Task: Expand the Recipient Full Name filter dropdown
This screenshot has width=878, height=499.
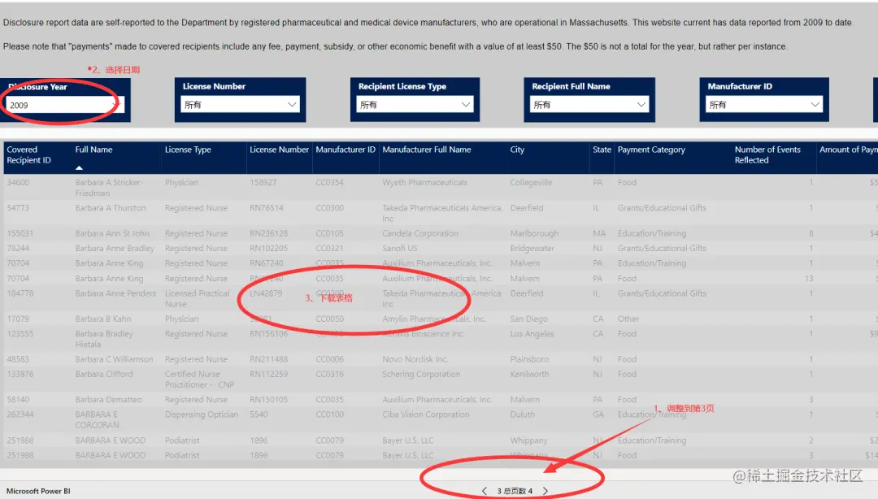Action: pos(589,104)
